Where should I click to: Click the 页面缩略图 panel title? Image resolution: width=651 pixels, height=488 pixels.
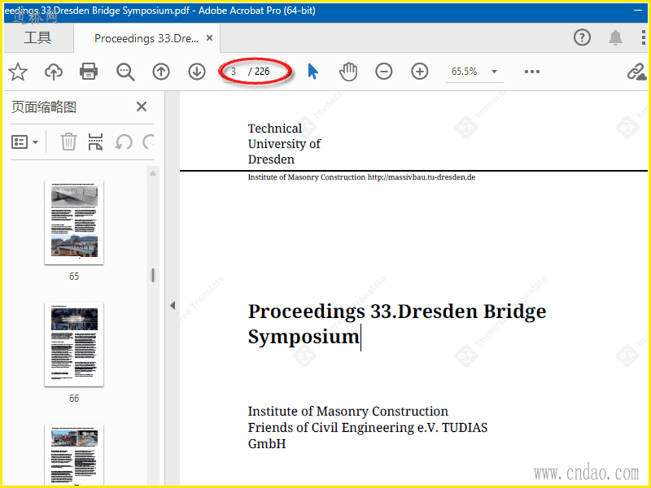point(44,107)
